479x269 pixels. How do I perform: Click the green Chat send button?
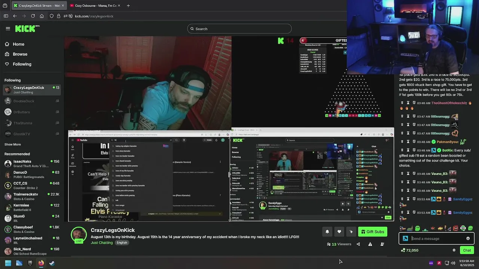(467, 250)
